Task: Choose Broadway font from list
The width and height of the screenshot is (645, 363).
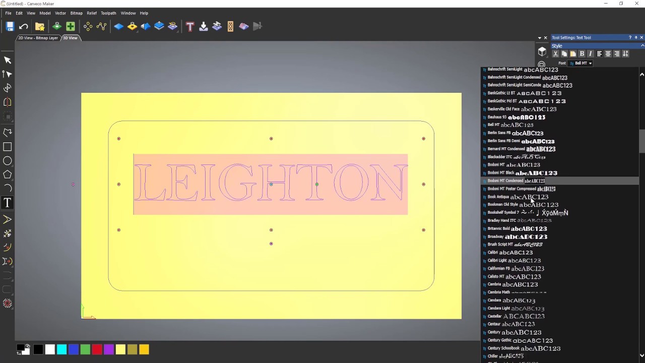Action: [560, 236]
